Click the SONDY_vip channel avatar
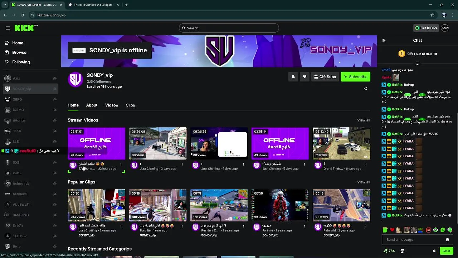This screenshot has height=258, width=458. (75, 80)
